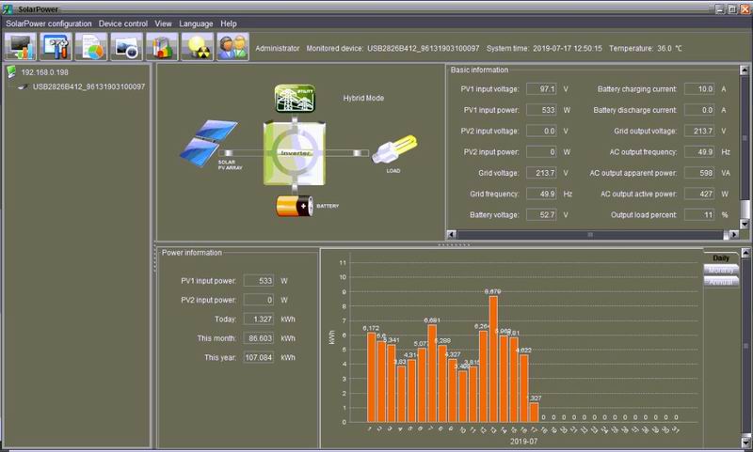
Task: Click the down arrow of Basic information scrollbar
Action: point(745,224)
